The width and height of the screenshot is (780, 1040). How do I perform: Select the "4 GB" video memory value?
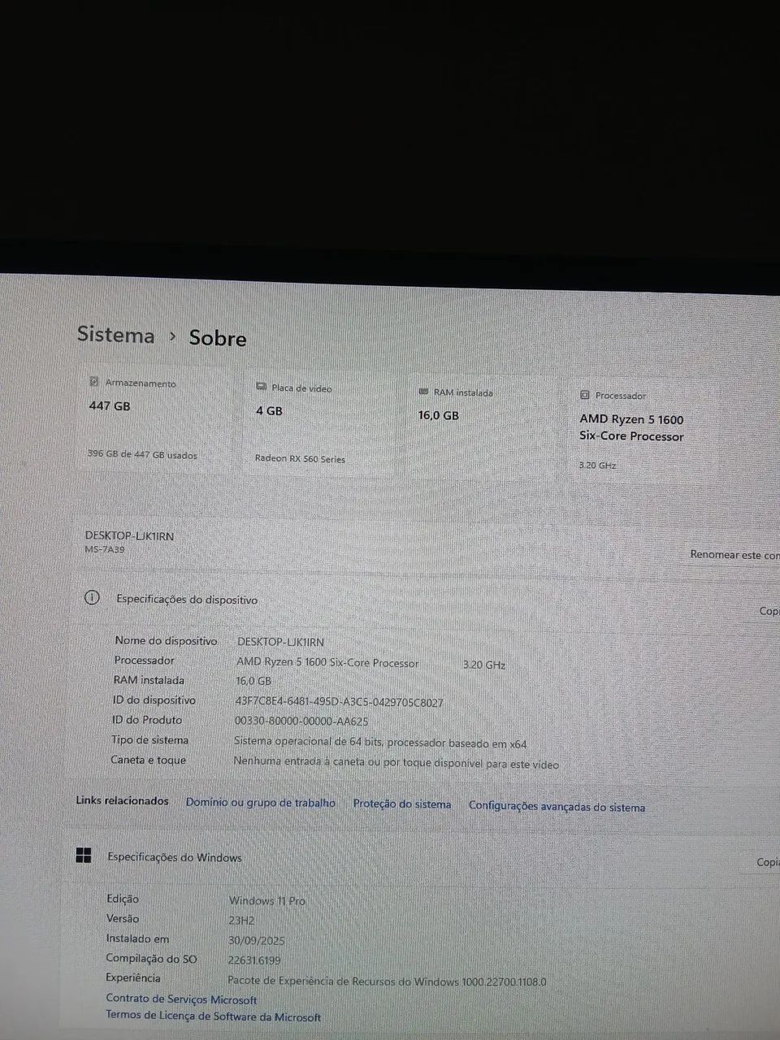click(270, 411)
